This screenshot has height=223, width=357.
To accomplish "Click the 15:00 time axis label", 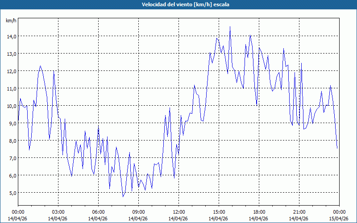I will click(219, 212).
